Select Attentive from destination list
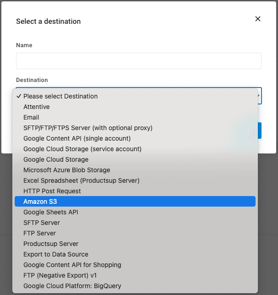The image size is (278, 295). point(37,107)
